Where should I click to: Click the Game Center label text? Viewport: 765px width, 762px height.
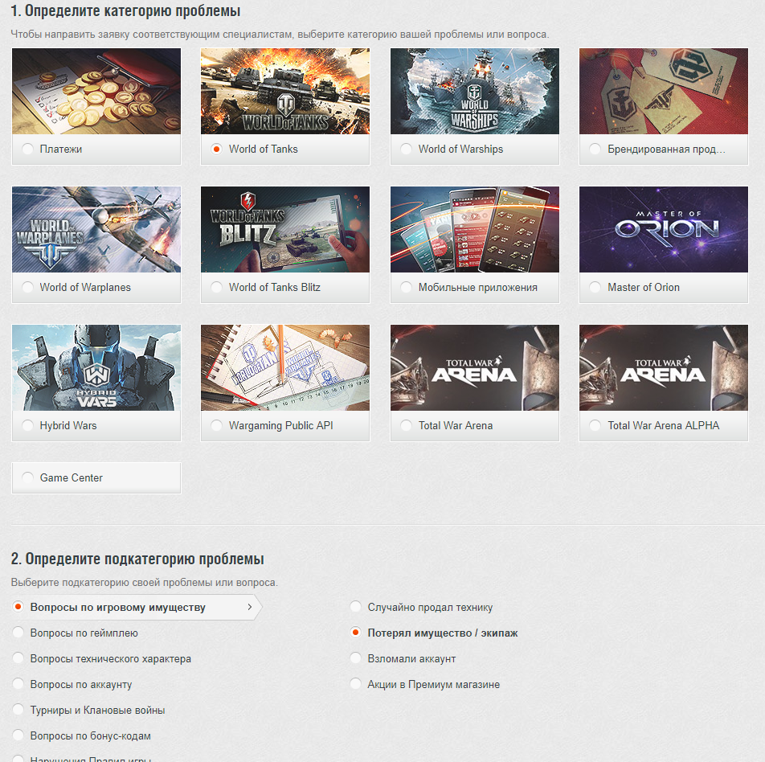[72, 477]
